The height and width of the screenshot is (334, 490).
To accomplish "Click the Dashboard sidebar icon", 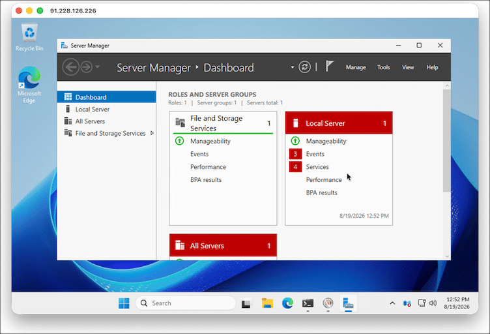I will pyautogui.click(x=68, y=97).
